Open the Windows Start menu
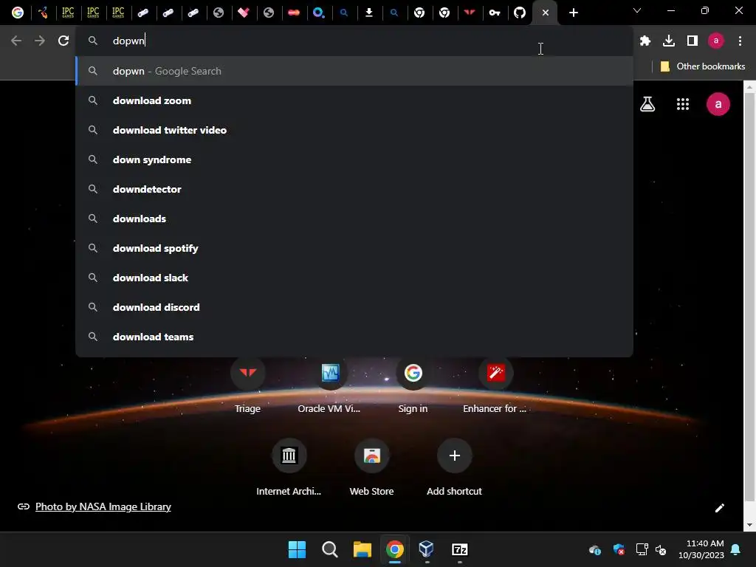 click(297, 549)
